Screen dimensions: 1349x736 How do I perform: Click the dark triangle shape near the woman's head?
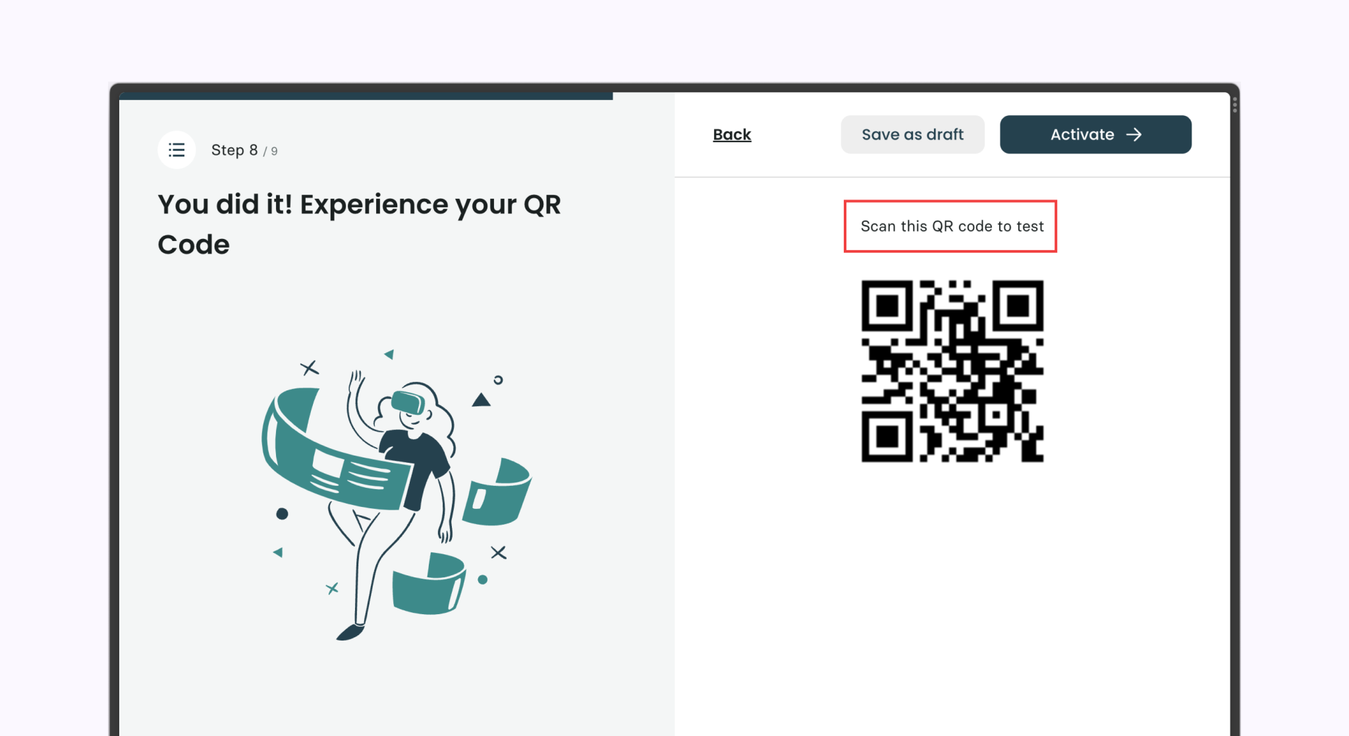[481, 400]
